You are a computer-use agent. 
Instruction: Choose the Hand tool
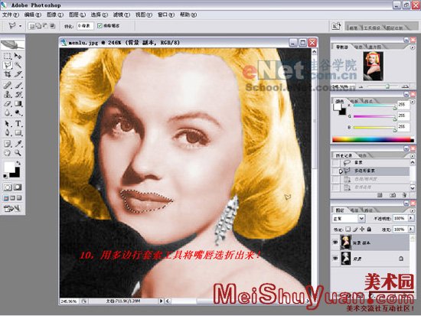pos(8,153)
